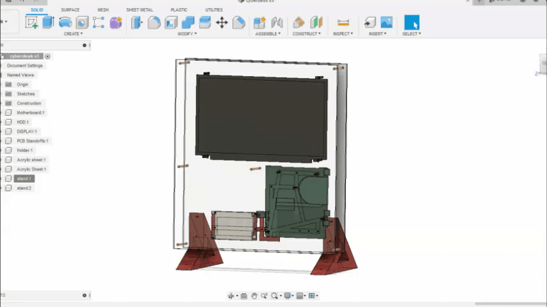
Task: Choose the Press Pull tool
Action: tap(138, 23)
